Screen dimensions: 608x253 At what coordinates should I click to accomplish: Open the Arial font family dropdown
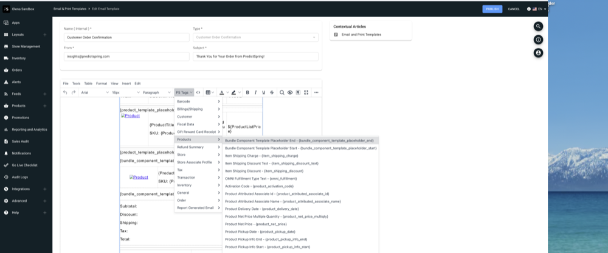point(95,92)
